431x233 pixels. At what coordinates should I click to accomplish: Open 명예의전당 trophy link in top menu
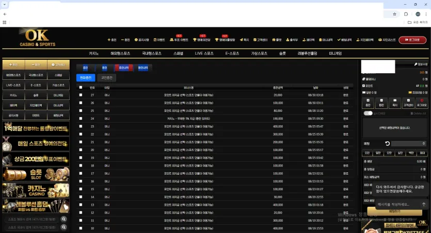click(x=201, y=40)
